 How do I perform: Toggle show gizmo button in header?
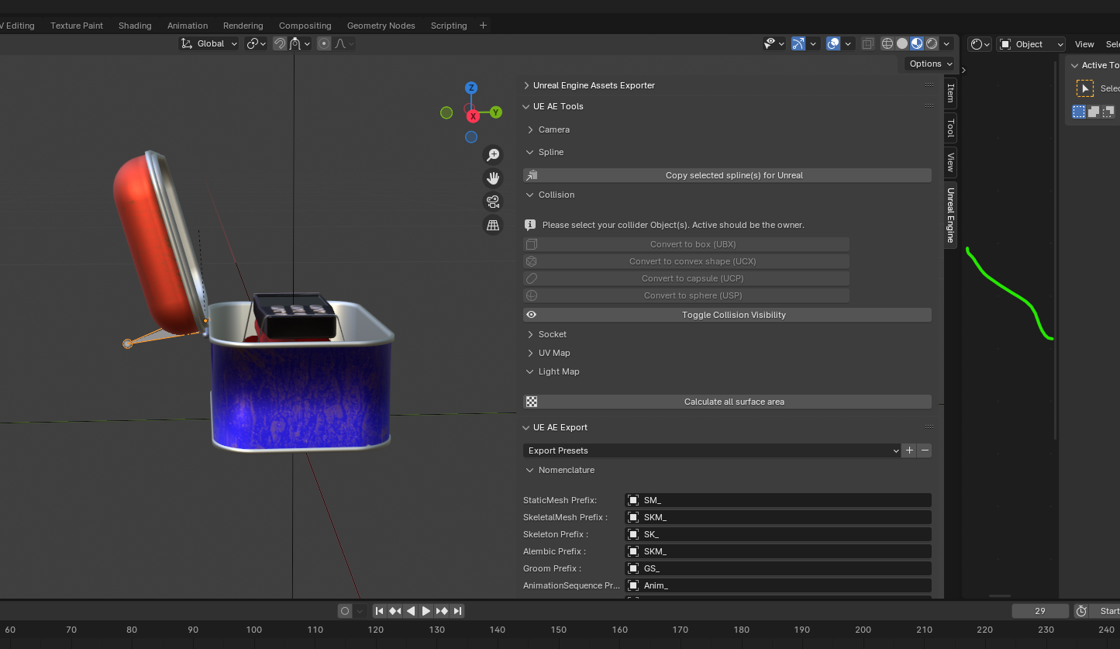click(798, 44)
